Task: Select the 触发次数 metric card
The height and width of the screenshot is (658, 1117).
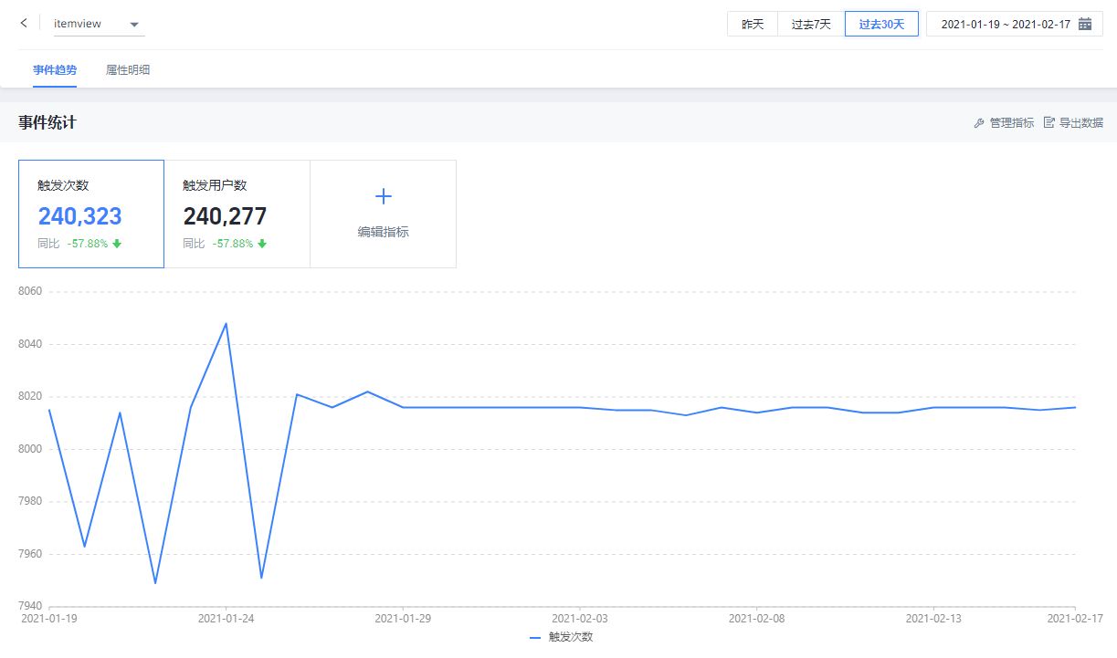Action: [x=91, y=214]
